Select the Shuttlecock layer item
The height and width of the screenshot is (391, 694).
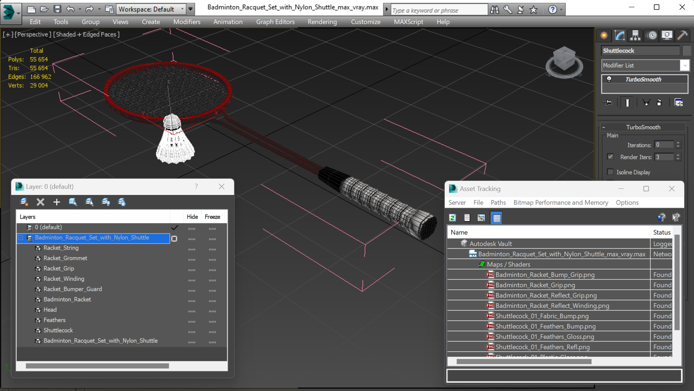click(58, 330)
